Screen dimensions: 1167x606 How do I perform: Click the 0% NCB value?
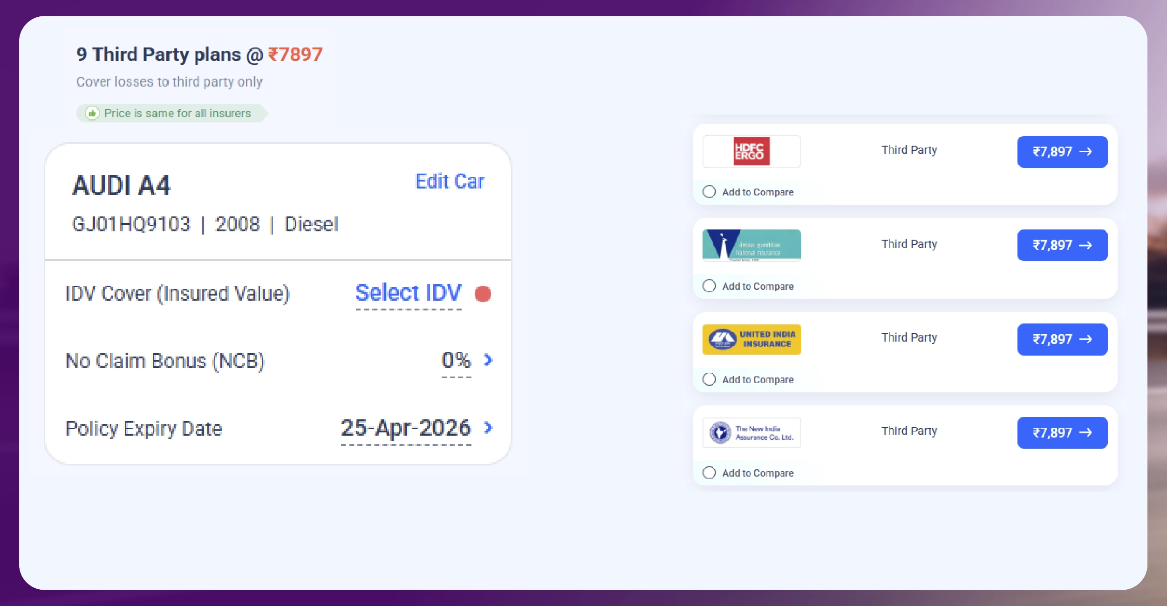click(456, 360)
